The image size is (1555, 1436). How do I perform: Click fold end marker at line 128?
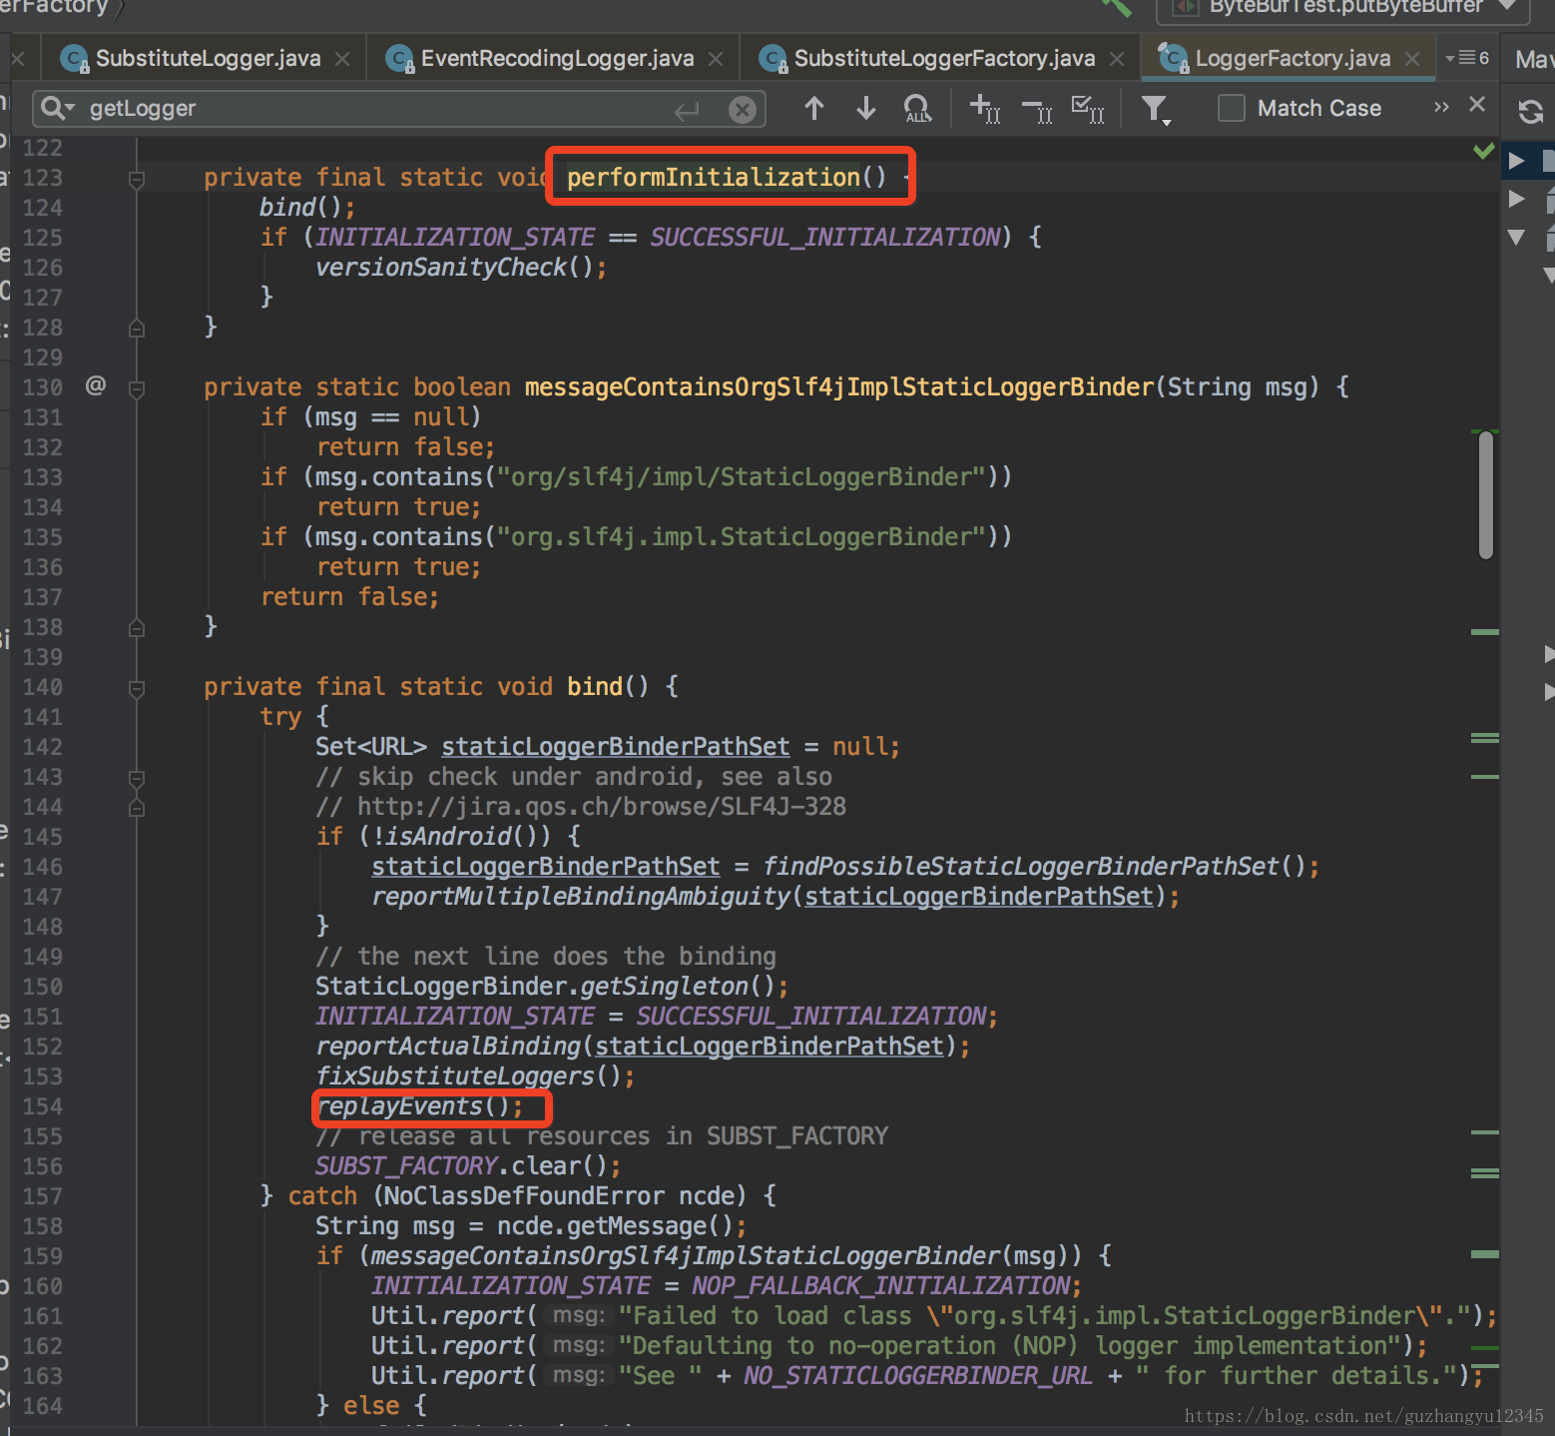(x=137, y=328)
